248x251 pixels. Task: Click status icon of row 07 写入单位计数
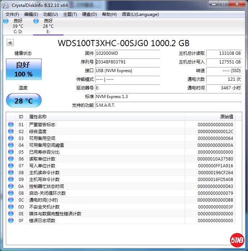(x=11, y=166)
